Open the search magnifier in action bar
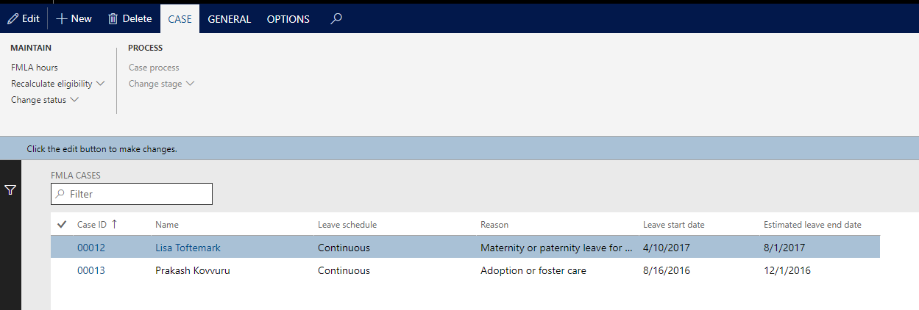The width and height of the screenshot is (919, 310). (x=336, y=19)
